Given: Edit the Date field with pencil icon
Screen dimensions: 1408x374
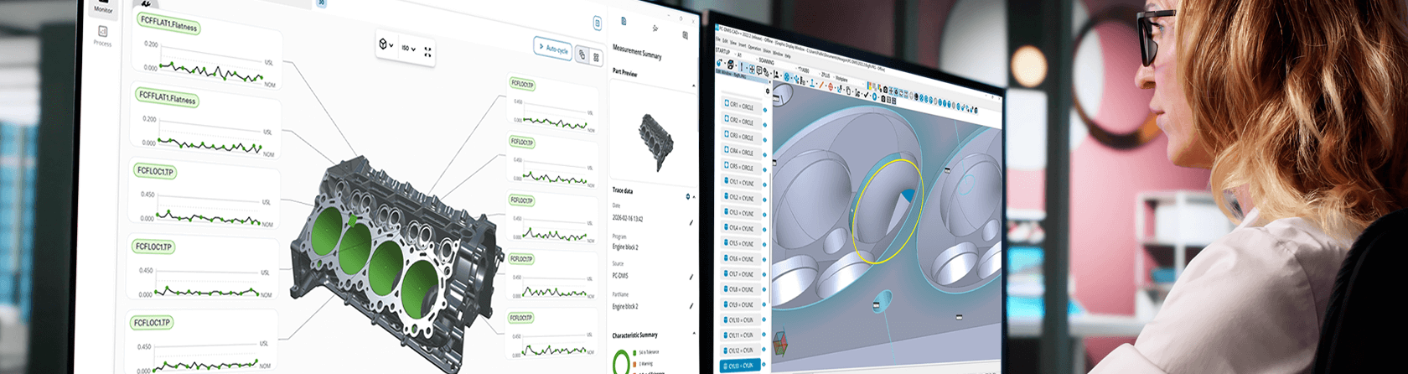Looking at the screenshot, I should 691,223.
